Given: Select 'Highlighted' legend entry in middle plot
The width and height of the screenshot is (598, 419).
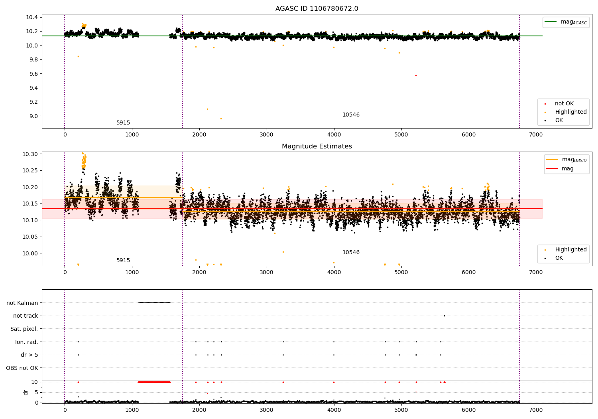Looking at the screenshot, I should [571, 250].
